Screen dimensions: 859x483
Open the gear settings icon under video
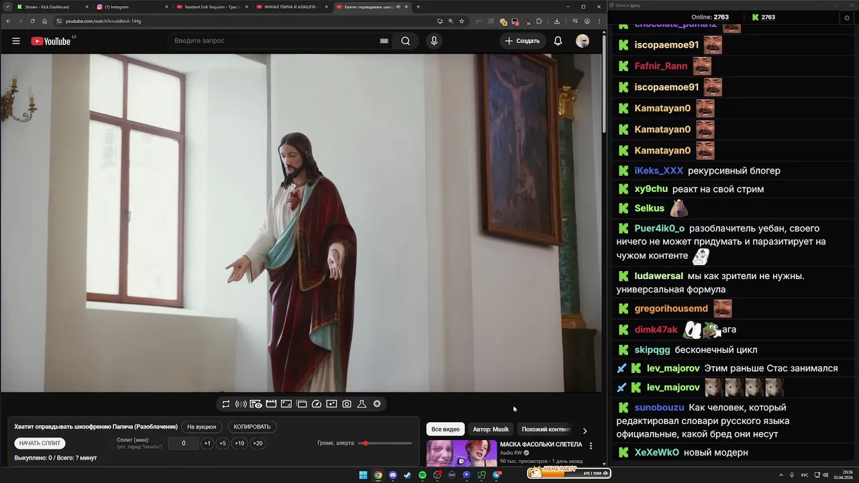pyautogui.click(x=377, y=404)
